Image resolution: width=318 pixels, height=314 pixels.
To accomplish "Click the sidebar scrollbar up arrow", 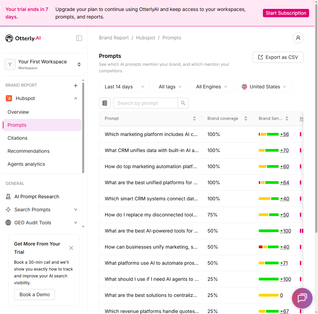I will (x=83, y=80).
